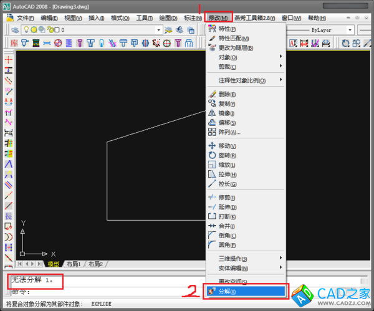Viewport: 374px width, 311px height.
Task: Click the layer color square swatch
Action: (56, 30)
